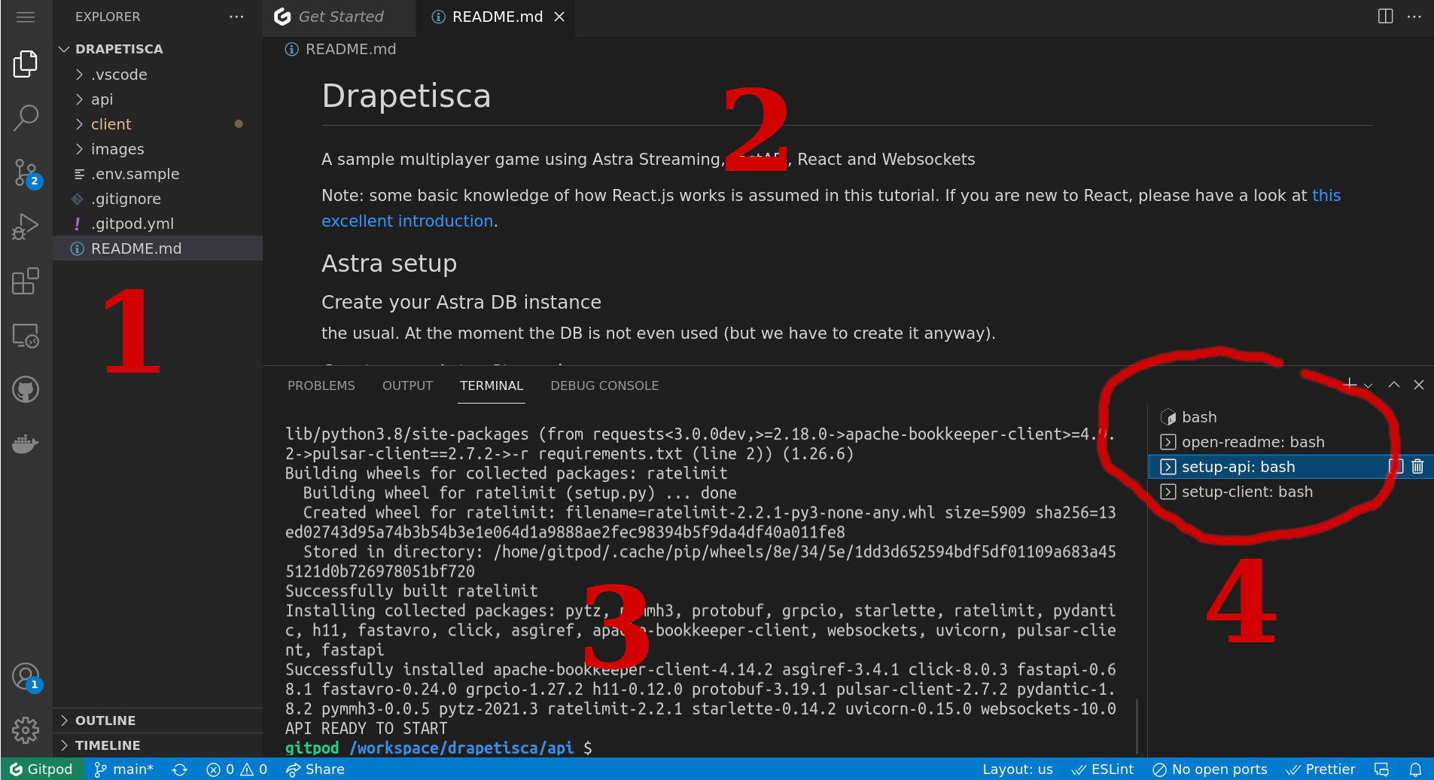1434x780 pixels.
Task: Click the terminal scrollbar
Action: pos(1137,727)
